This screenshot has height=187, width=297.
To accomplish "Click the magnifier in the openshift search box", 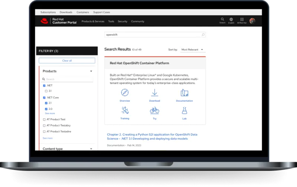I will 203,35.
